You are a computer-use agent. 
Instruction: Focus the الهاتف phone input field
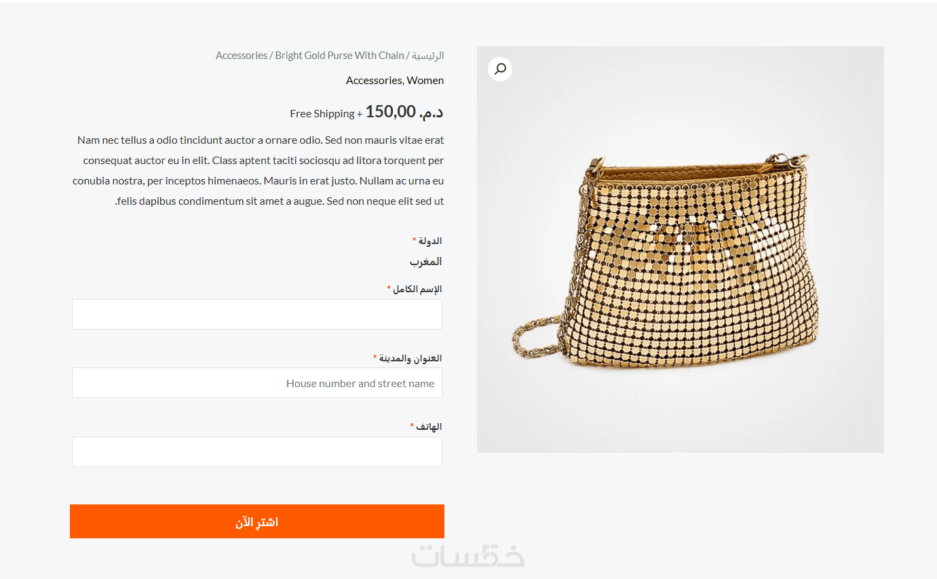(257, 452)
